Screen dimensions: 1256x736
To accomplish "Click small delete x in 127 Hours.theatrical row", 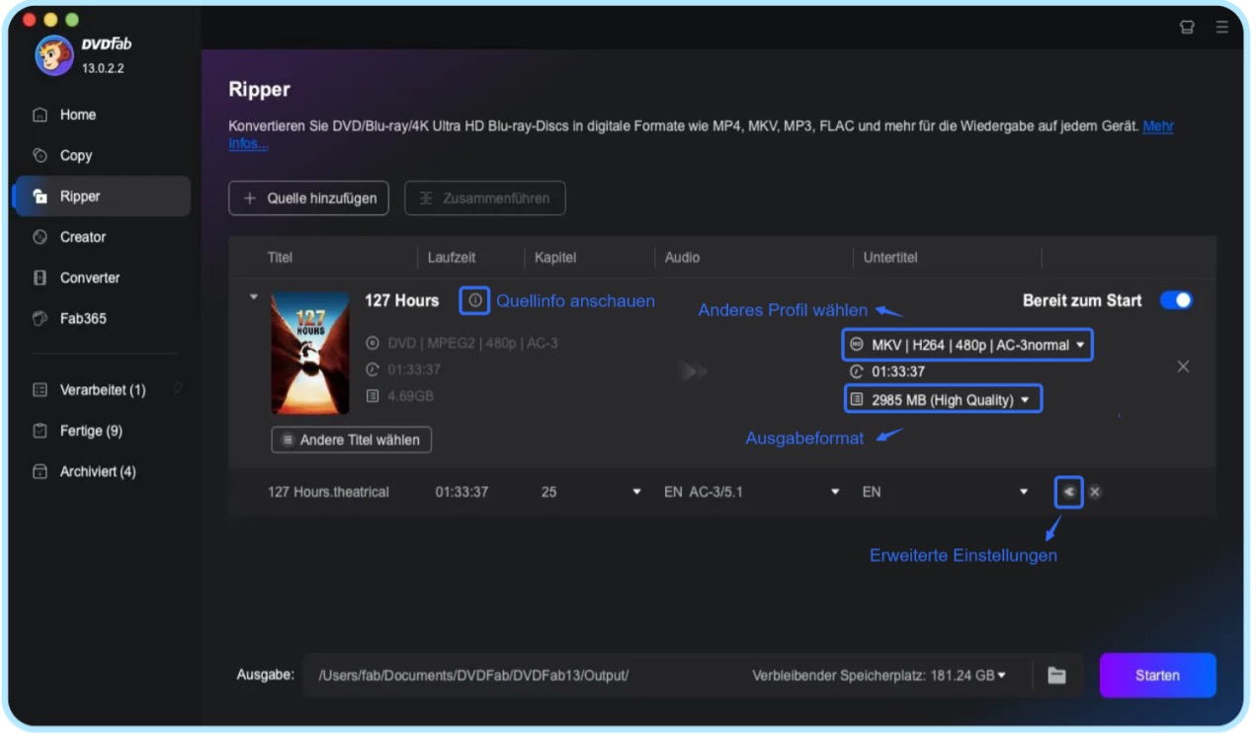I will coord(1095,491).
